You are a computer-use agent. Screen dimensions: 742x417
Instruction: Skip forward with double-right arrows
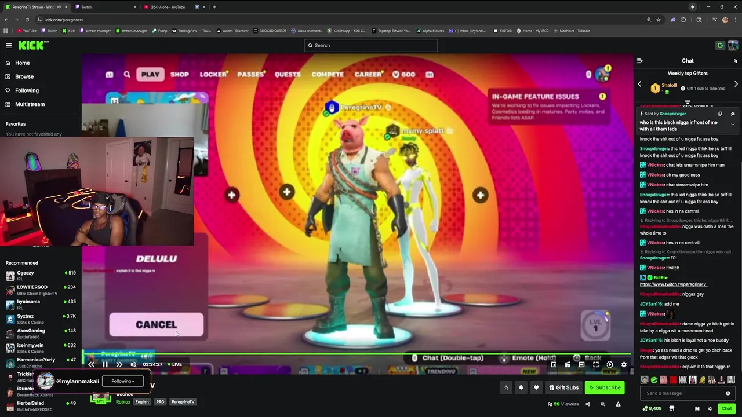(119, 364)
